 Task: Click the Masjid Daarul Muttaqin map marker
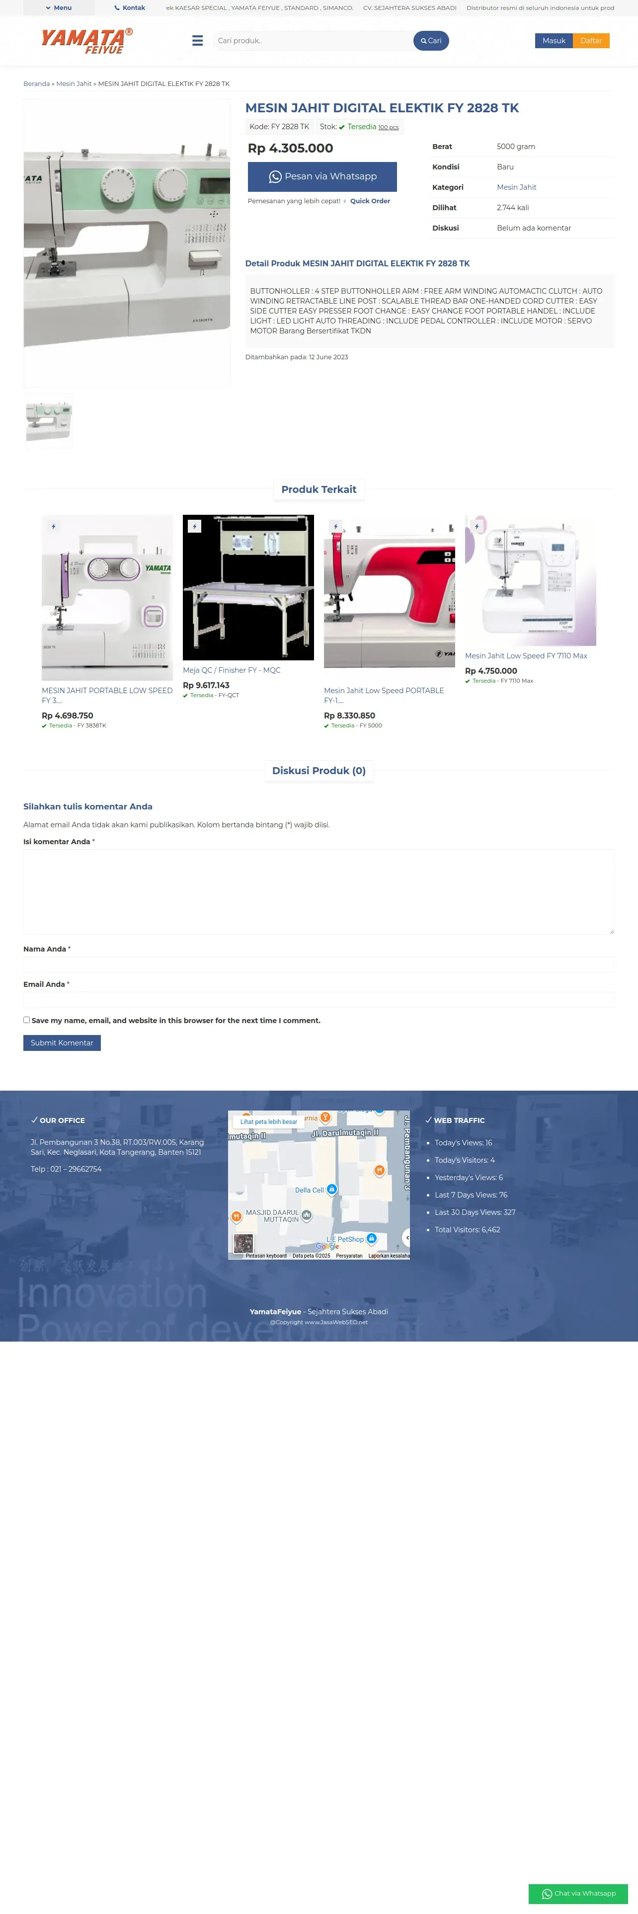(307, 1215)
